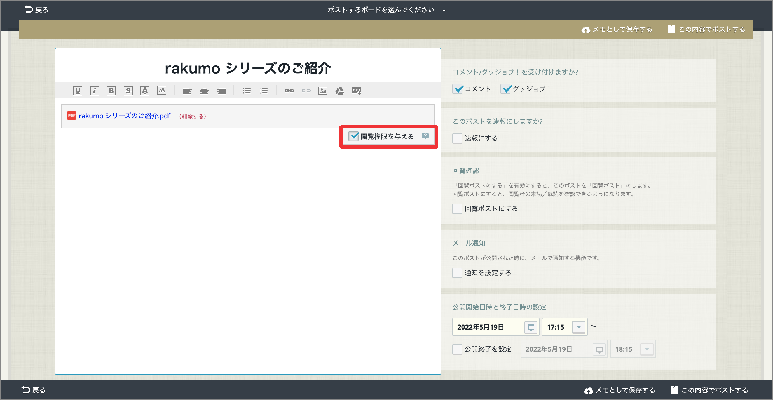Enable 速報にする checkbox

pyautogui.click(x=457, y=138)
